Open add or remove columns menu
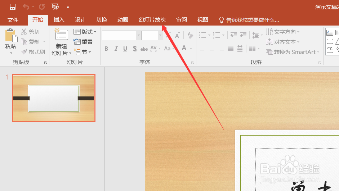Viewport: 339px width, 191px height. point(254,49)
